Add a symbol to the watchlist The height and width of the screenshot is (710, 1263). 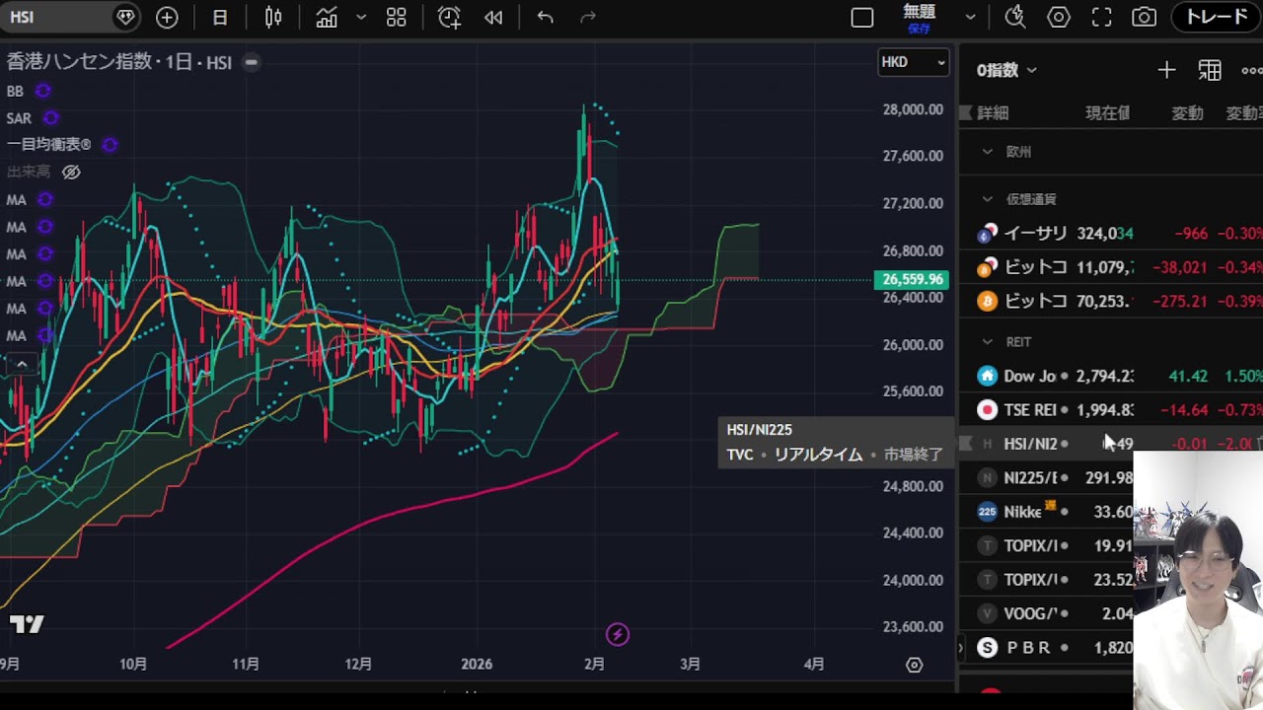tap(1166, 70)
